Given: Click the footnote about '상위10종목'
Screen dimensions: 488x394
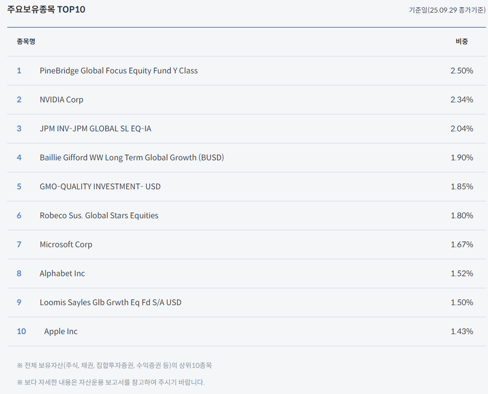Looking at the screenshot, I should tap(114, 366).
